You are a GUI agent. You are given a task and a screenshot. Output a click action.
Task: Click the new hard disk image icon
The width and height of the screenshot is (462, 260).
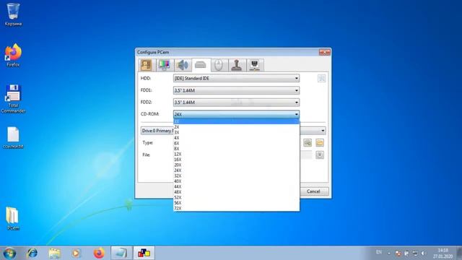pyautogui.click(x=308, y=143)
